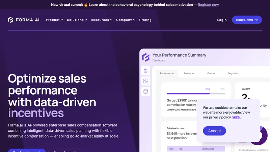Click the fire emoji in the announcement banner

point(86,5)
